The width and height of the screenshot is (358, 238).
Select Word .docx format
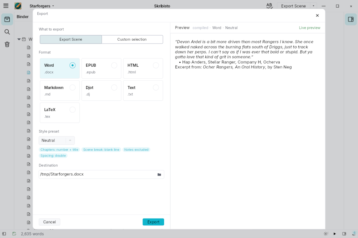pos(60,68)
